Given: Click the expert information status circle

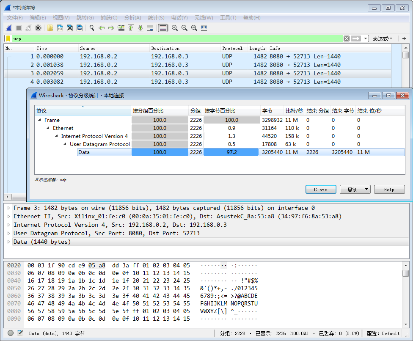Looking at the screenshot, I should point(11,333).
